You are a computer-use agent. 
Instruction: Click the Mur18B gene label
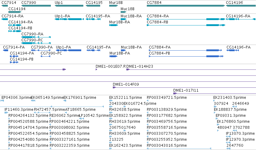pos(116,3)
